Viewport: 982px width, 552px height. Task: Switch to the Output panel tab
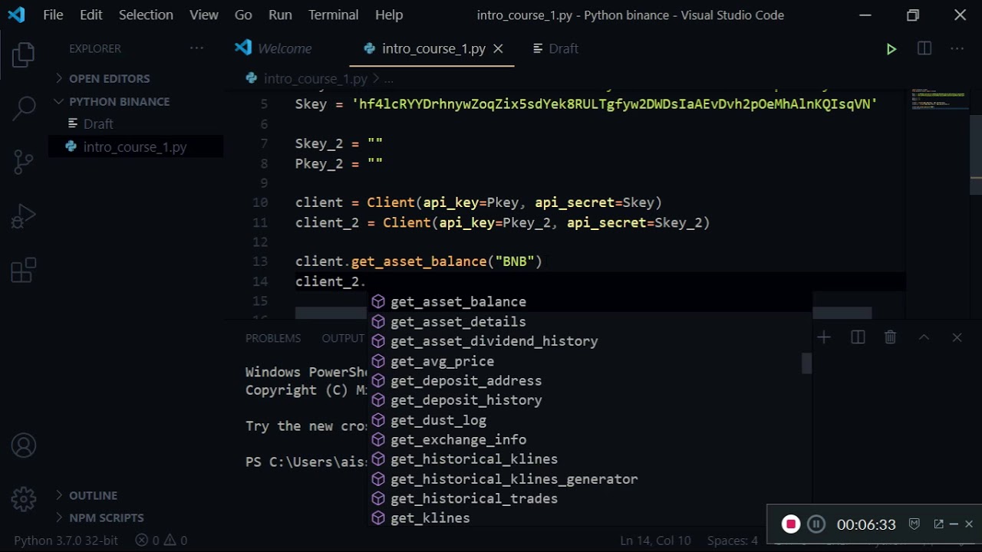click(343, 338)
